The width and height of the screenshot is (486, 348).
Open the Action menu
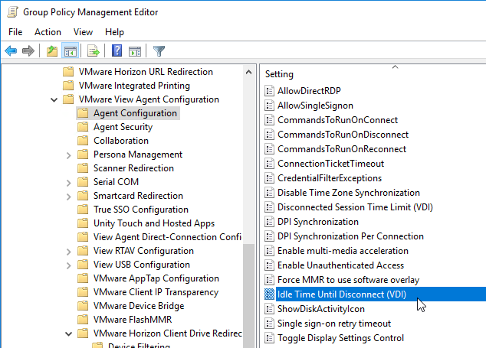click(x=48, y=32)
